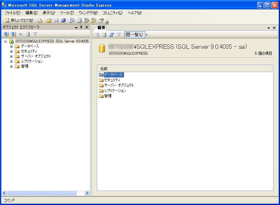Click the Object Explorer scrollbar right arrow
The height and width of the screenshot is (205, 280).
coord(87,193)
